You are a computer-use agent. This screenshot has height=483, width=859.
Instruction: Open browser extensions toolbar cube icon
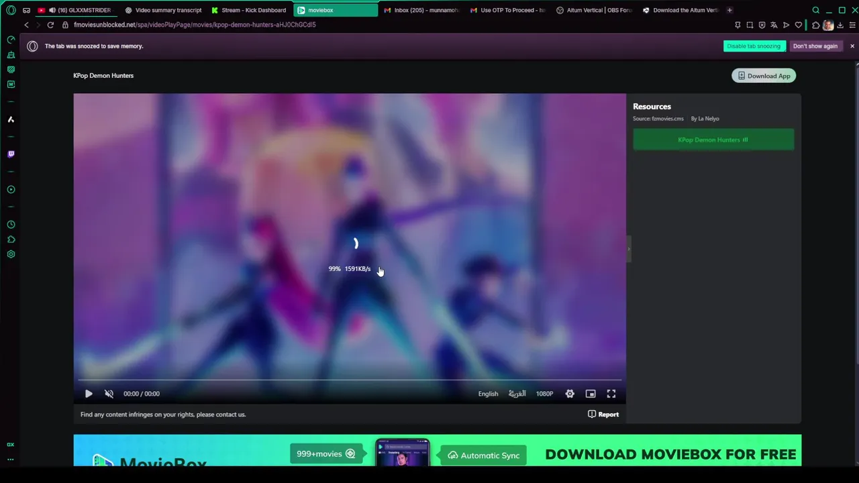pyautogui.click(x=815, y=25)
